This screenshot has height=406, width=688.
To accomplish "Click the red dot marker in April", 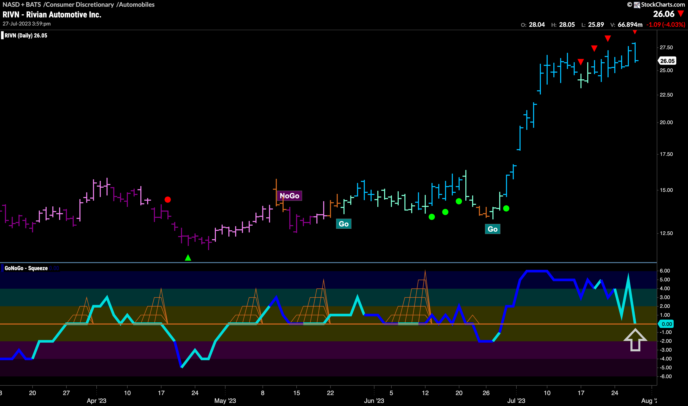I will coord(168,200).
